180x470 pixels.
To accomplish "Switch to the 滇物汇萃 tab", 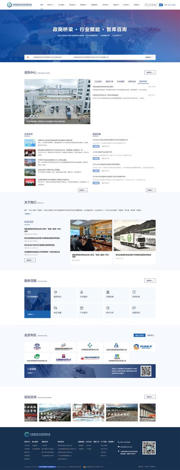I will click(x=109, y=81).
